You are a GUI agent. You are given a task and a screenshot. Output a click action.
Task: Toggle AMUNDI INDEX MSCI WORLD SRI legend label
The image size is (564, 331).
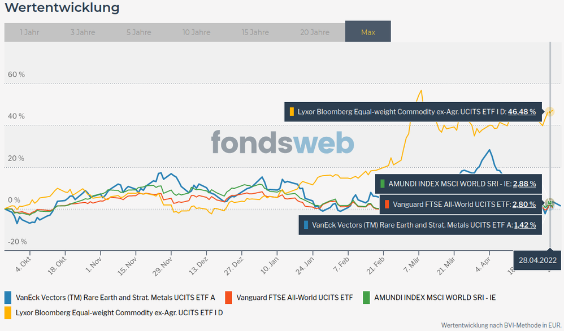coord(435,297)
